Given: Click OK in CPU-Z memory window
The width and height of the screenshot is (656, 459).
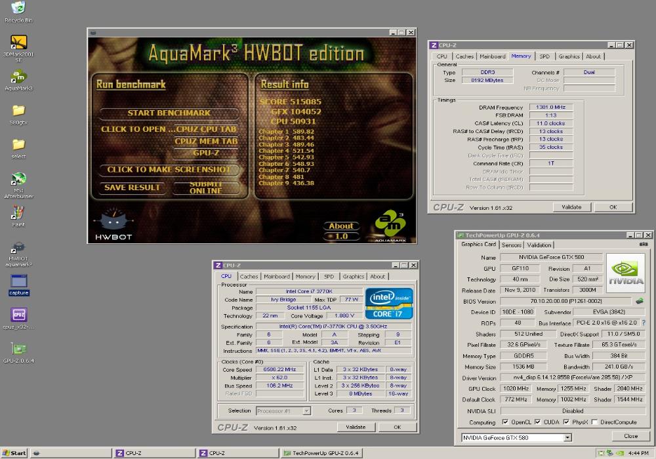Looking at the screenshot, I should 613,207.
